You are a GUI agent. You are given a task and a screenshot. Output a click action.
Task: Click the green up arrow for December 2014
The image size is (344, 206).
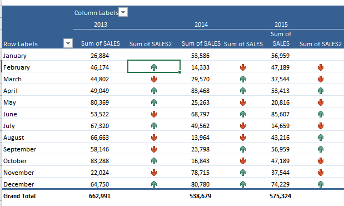pyautogui.click(x=243, y=184)
